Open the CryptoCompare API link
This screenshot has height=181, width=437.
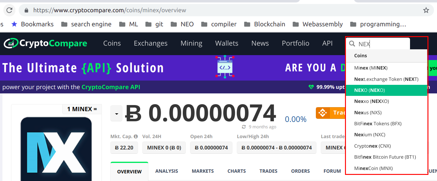point(111,87)
